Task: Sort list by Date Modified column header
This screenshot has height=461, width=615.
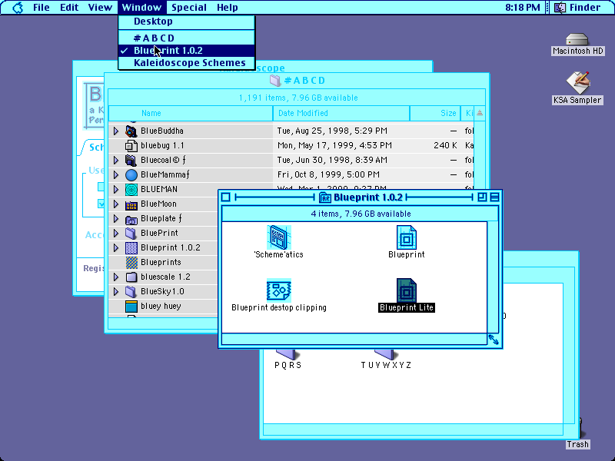Action: pos(341,113)
